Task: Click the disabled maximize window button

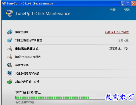Action: tap(128, 4)
